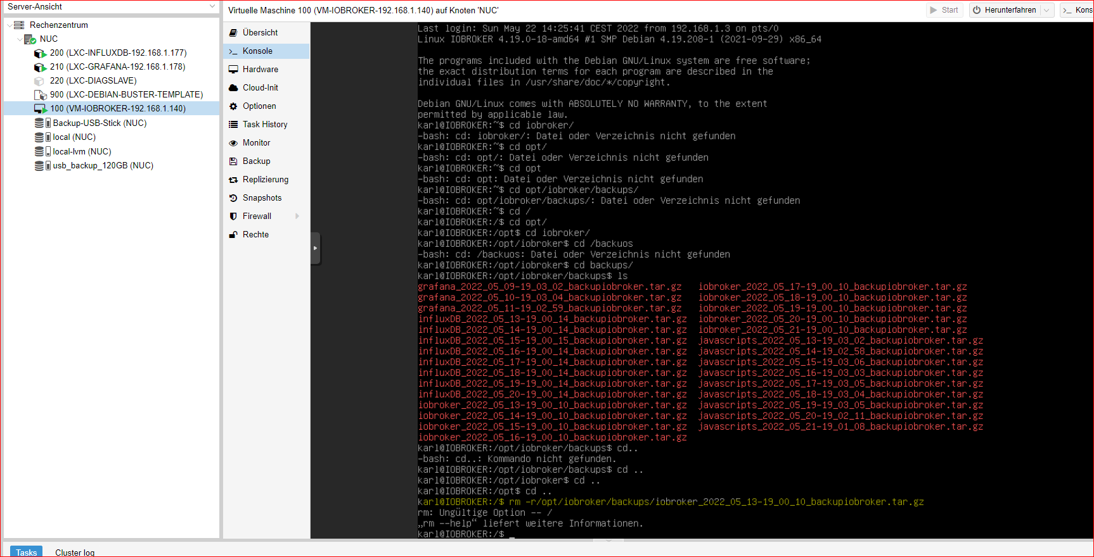The width and height of the screenshot is (1094, 557).
Task: Open the Herunterfahren dropdown arrow
Action: (x=1046, y=10)
